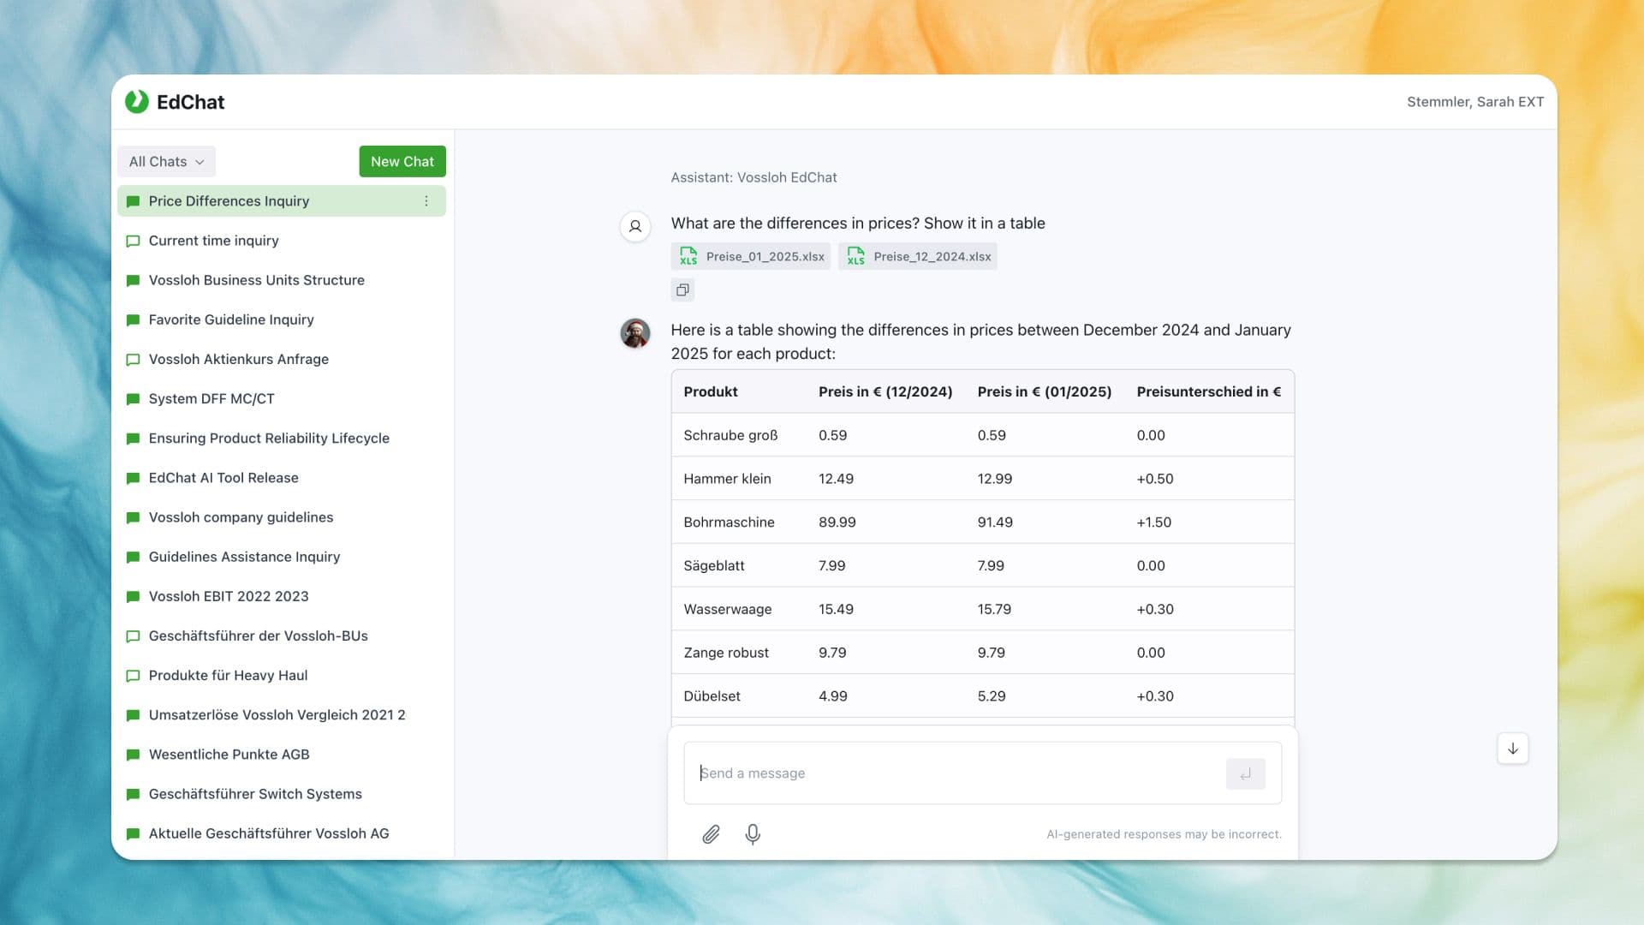Screen dimensions: 1644x925
Task: Select the Guidelines Assistance Inquiry chat
Action: (244, 557)
